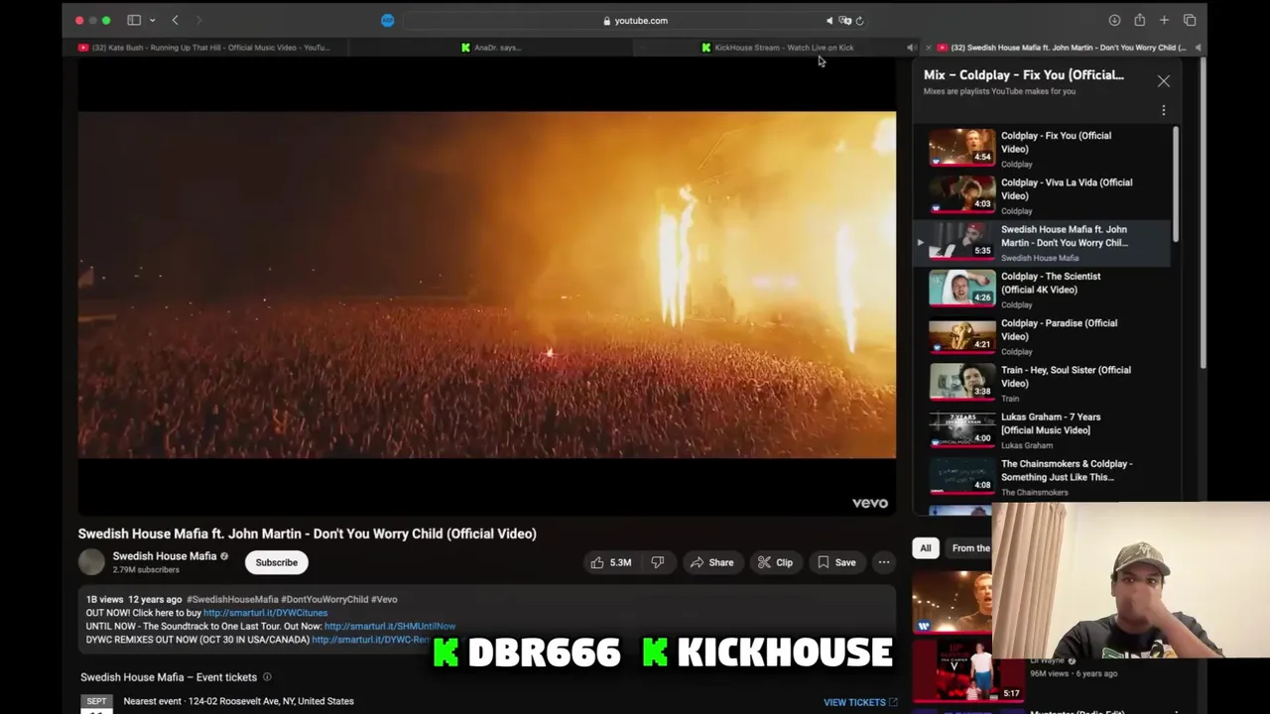Play Lukas Graham - 7 Years
Viewport: 1270px width, 714px height.
click(1042, 430)
